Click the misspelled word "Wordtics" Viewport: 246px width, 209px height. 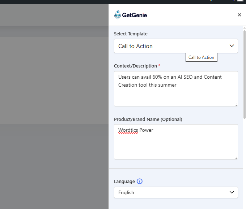point(128,130)
